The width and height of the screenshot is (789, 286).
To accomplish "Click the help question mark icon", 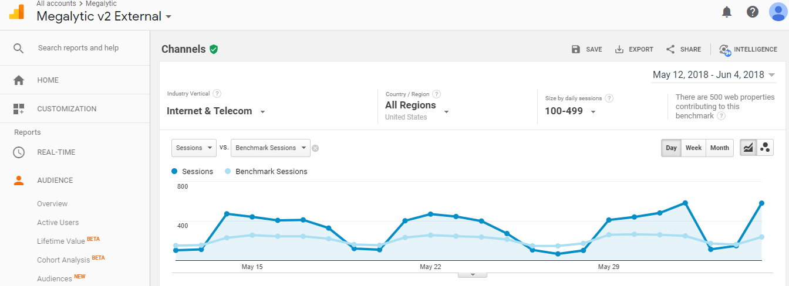I will 753,12.
